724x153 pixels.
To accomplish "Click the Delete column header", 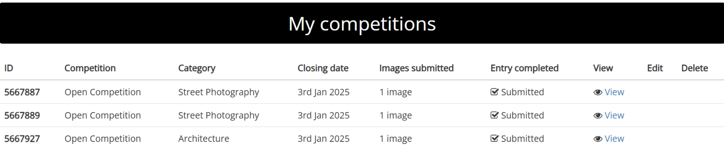I will tap(694, 68).
